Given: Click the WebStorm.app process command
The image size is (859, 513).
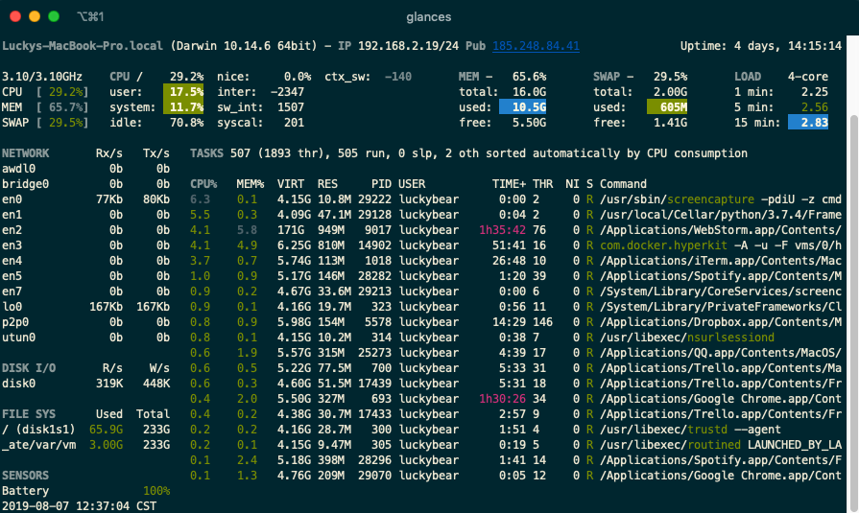Looking at the screenshot, I should point(720,230).
